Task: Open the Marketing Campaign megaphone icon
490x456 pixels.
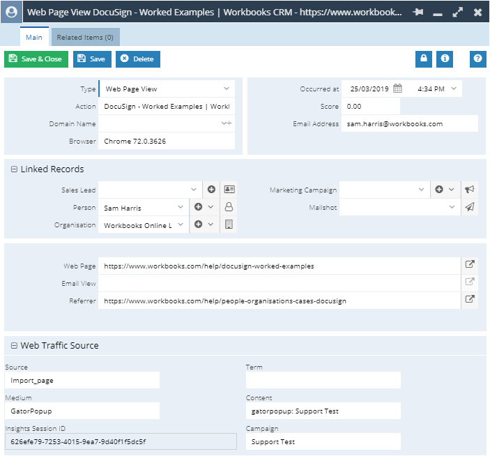Action: point(470,190)
